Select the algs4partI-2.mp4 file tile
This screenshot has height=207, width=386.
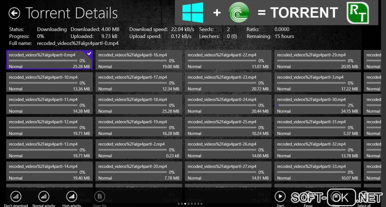139,149
